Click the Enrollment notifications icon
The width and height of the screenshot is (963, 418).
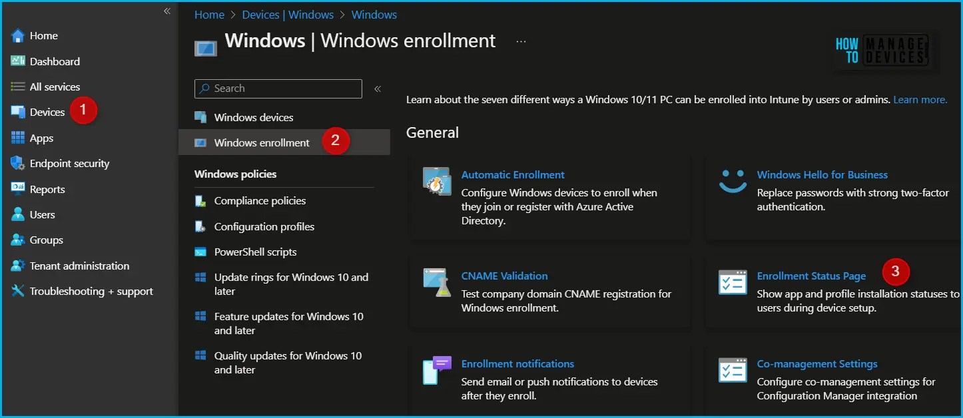coord(436,371)
